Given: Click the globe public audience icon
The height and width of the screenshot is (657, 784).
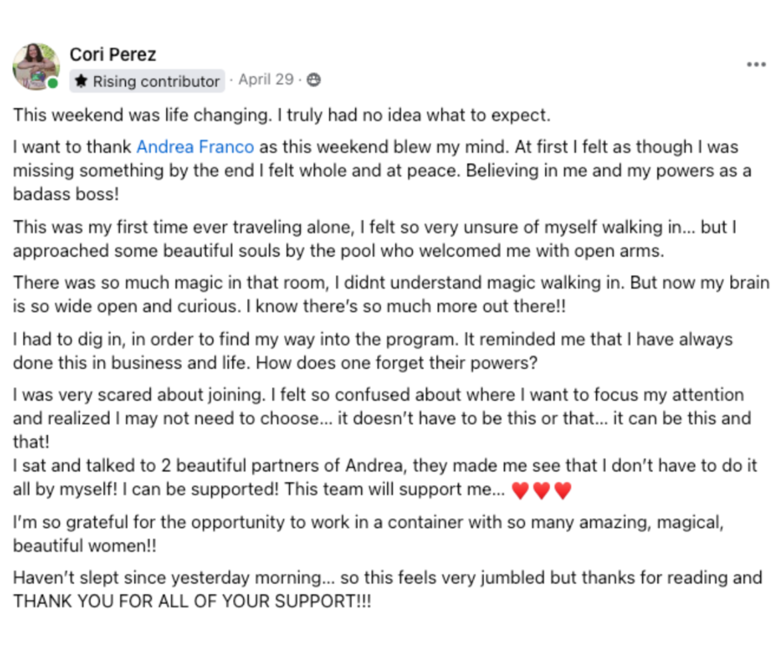Looking at the screenshot, I should [x=314, y=80].
